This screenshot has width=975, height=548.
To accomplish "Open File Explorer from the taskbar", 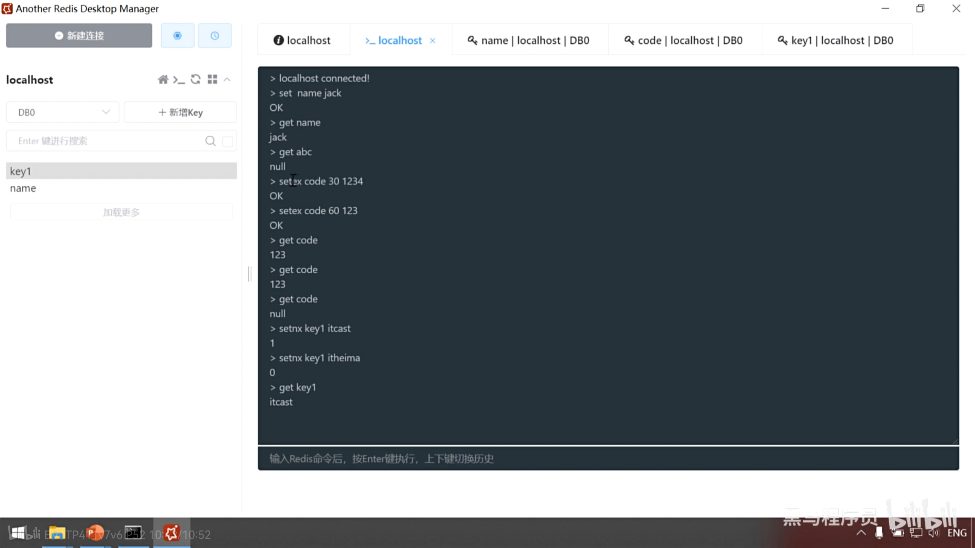I will click(57, 533).
